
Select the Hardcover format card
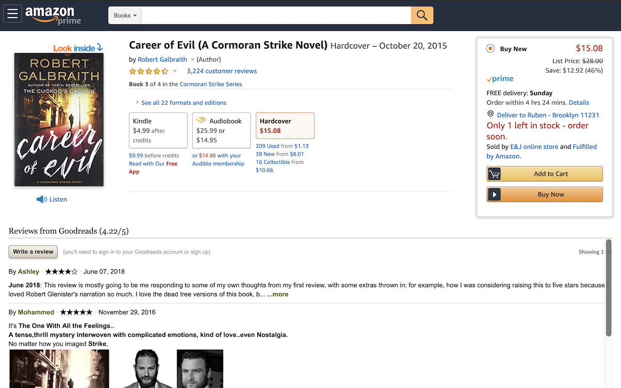[x=285, y=125]
